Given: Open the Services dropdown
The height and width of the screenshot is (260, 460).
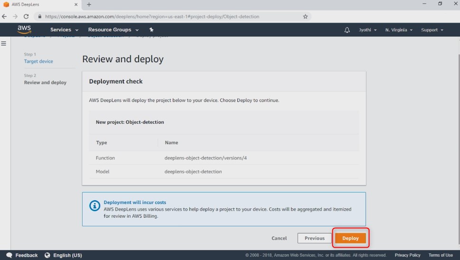Looking at the screenshot, I should coord(64,29).
